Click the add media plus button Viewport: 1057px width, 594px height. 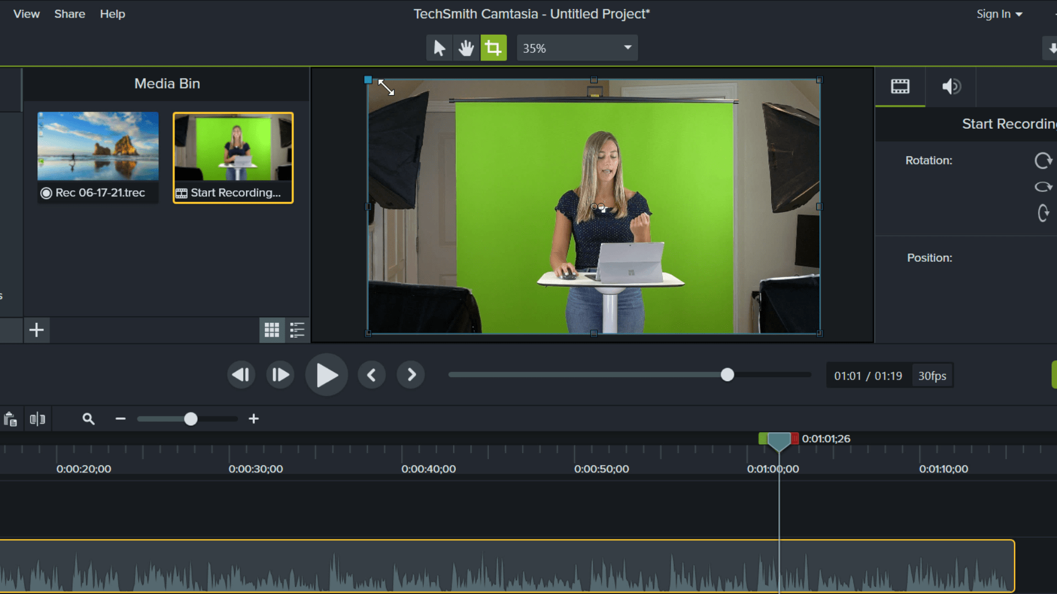[x=36, y=330]
